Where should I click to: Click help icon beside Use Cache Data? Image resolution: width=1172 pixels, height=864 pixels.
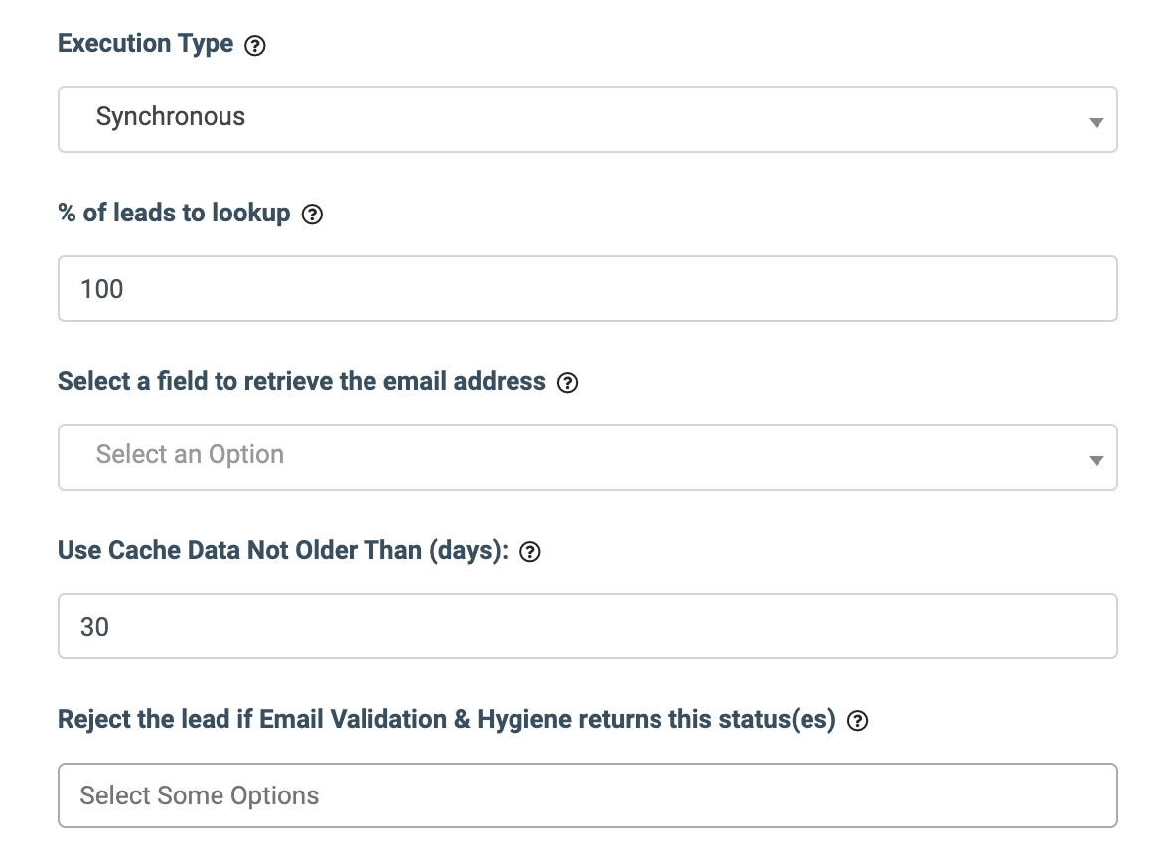point(530,552)
